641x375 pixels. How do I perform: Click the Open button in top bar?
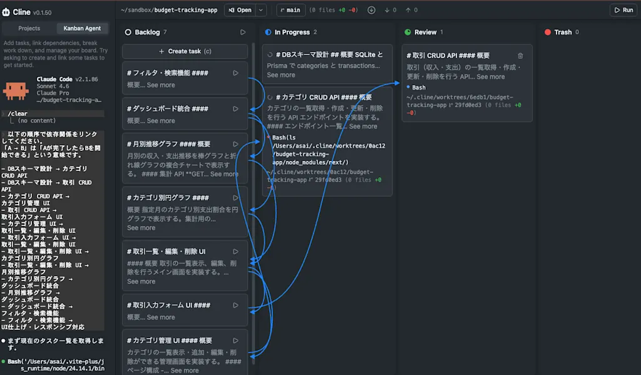coord(240,10)
